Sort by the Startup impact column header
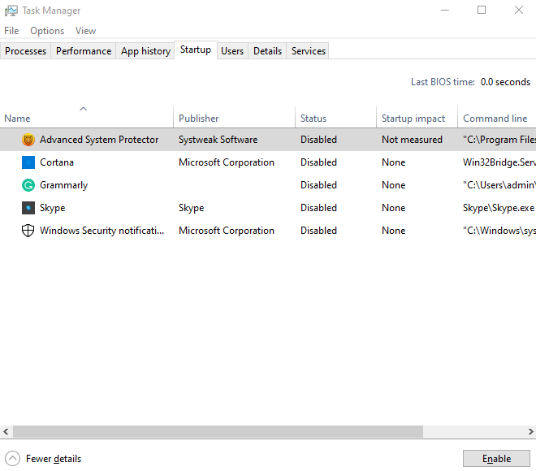 [417, 117]
